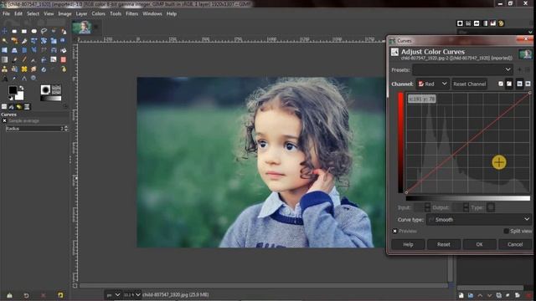
Task: Open the zoom level dropdown in status bar
Action: point(132,294)
